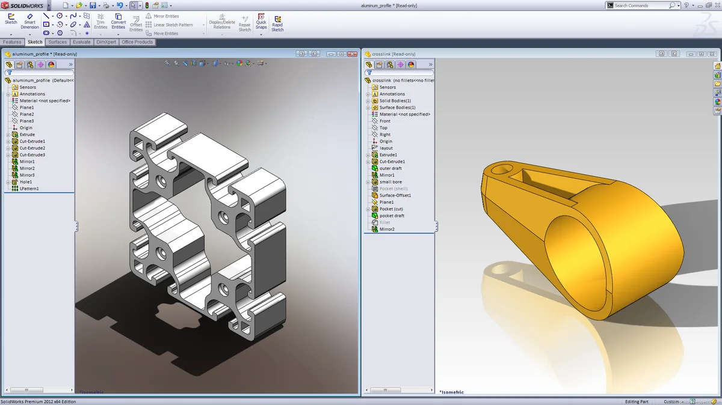This screenshot has width=722, height=405.
Task: Open ConfigurationManager tab in aluminum_profile panel
Action: 29,64
